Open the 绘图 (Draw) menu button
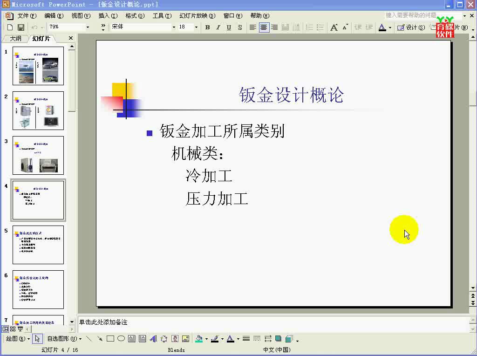 click(x=18, y=339)
